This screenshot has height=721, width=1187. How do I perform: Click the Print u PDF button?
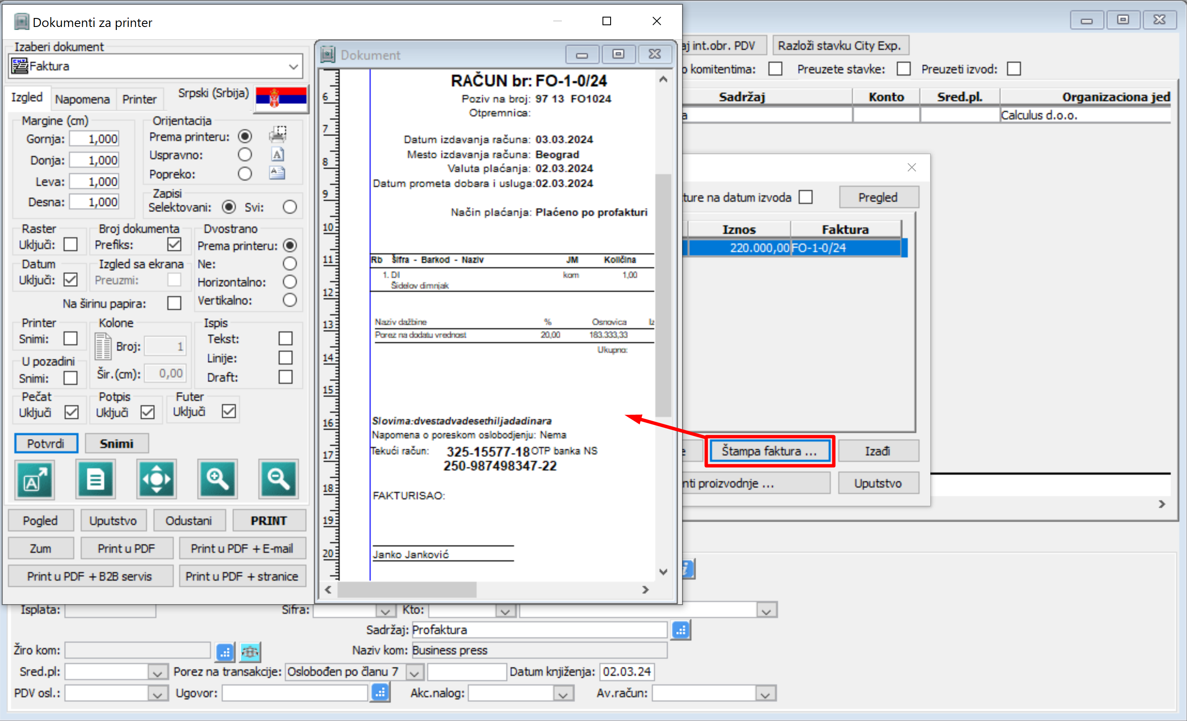coord(126,549)
